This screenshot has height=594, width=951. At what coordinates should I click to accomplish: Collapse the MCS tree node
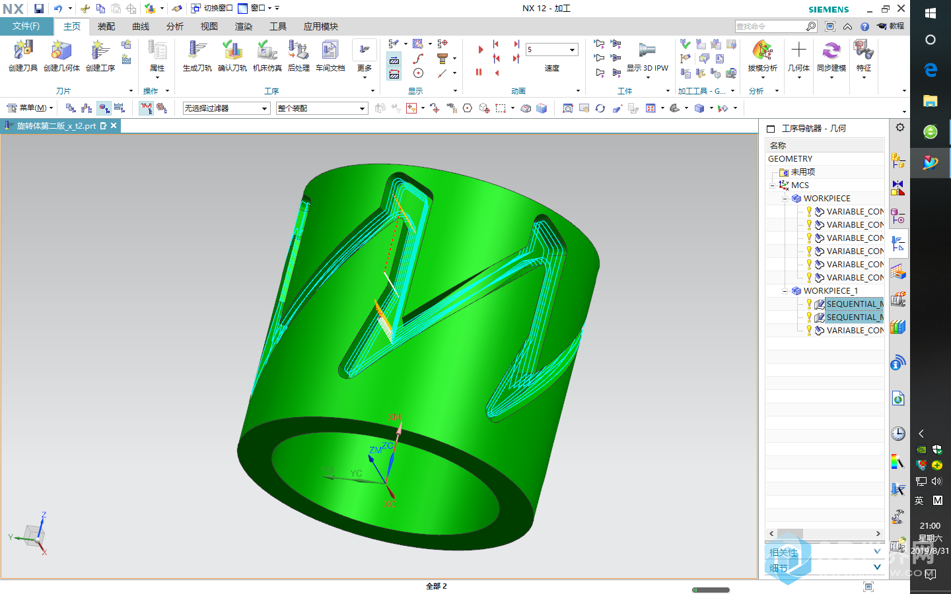pos(772,185)
